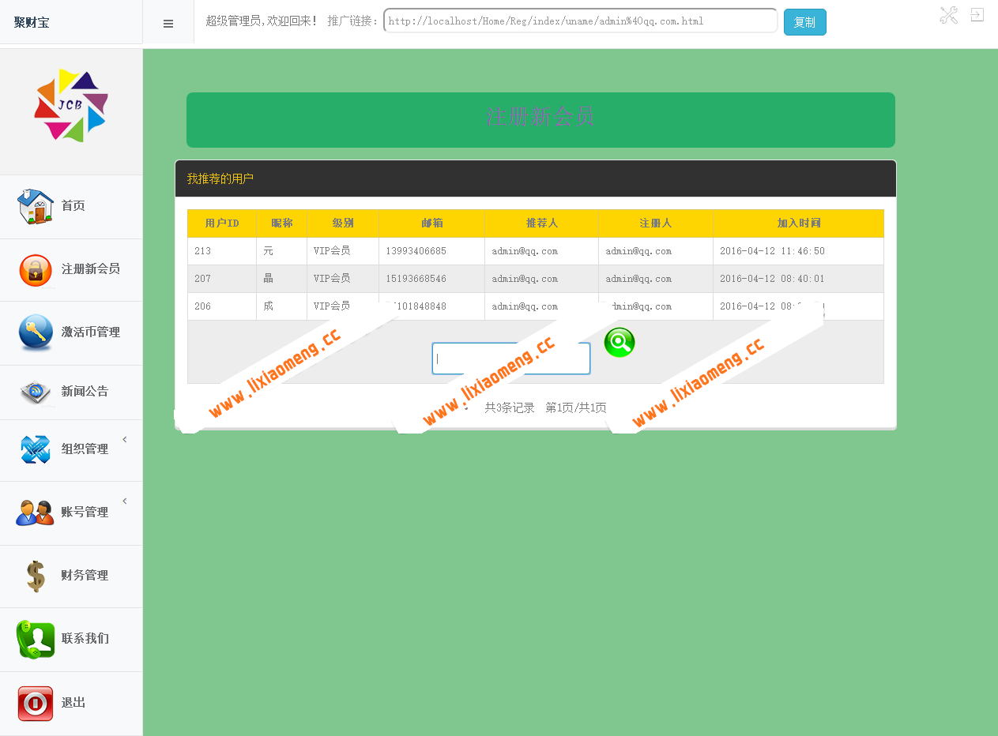The width and height of the screenshot is (998, 736).
Task: Click the 新闻公告 news icon
Action: pyautogui.click(x=36, y=392)
